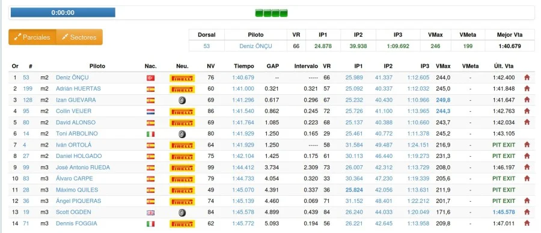Sort by the Intervalo column header
The image size is (541, 233).
click(x=306, y=66)
